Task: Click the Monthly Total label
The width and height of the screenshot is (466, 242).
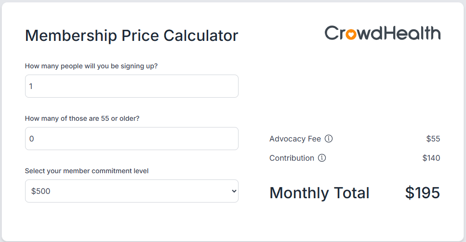Action: coord(319,193)
